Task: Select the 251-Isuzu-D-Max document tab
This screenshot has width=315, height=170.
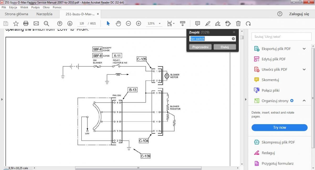Action: (80, 14)
